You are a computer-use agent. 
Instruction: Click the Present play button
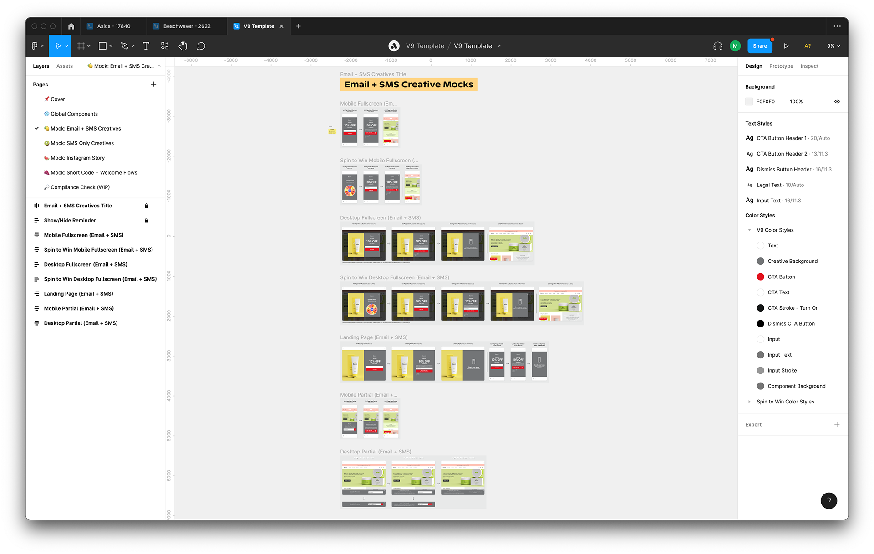coord(786,46)
